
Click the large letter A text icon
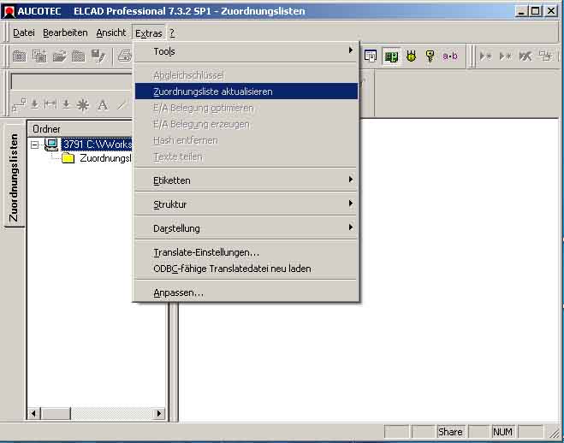pos(103,105)
